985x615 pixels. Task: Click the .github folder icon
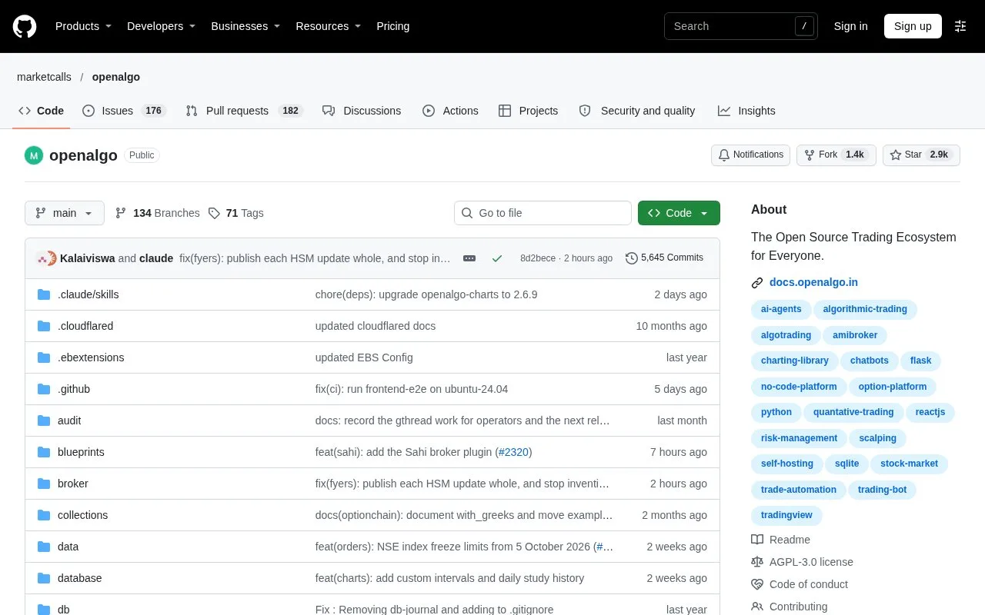tap(44, 389)
